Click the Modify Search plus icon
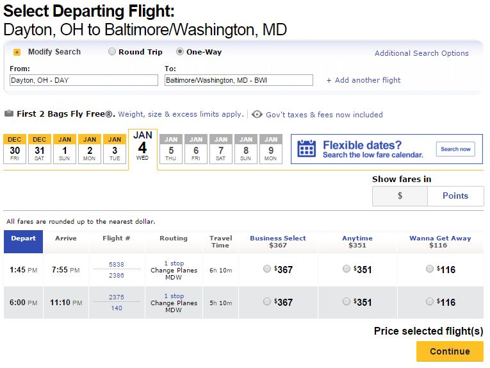 17,52
